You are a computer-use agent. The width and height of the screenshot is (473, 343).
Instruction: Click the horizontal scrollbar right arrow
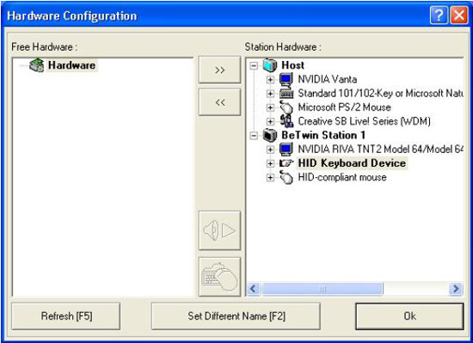point(456,289)
